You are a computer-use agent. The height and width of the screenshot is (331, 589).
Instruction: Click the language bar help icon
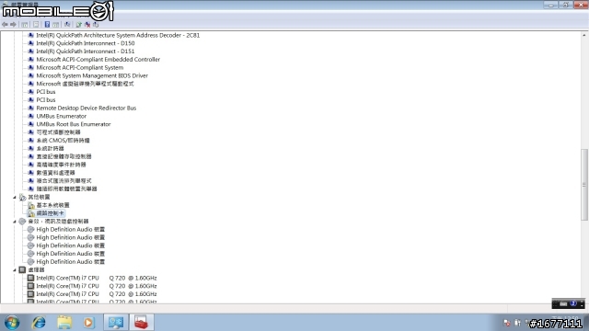(573, 303)
